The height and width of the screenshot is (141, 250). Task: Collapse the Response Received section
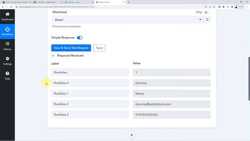coord(53,56)
